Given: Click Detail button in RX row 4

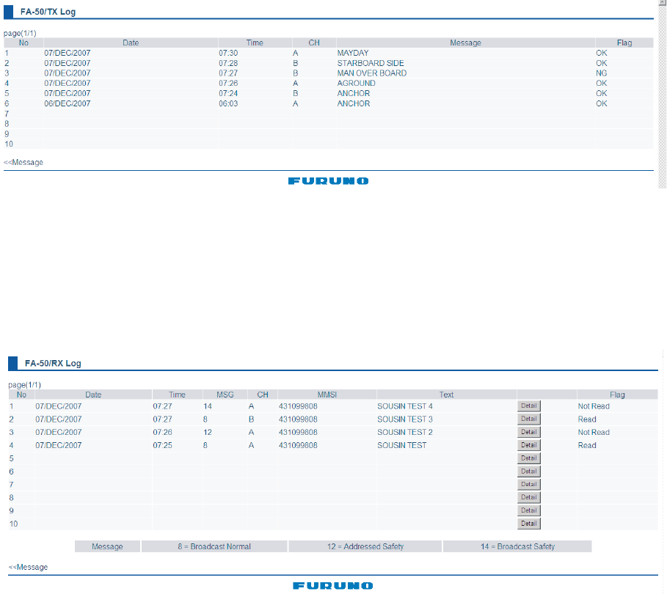Looking at the screenshot, I should click(529, 445).
